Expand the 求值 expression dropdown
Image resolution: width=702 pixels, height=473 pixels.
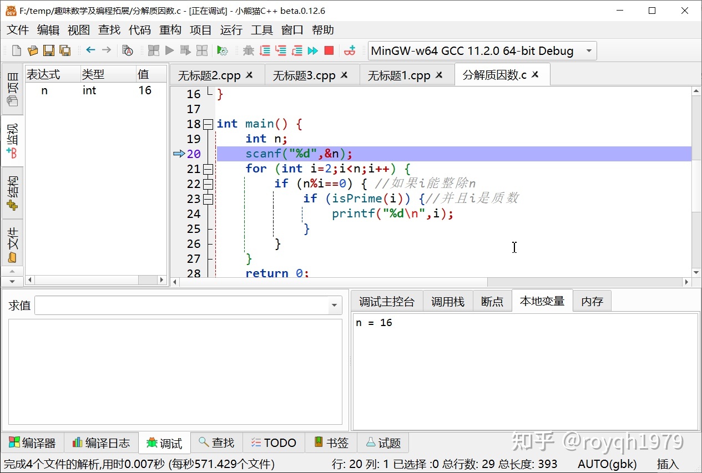[x=334, y=305]
